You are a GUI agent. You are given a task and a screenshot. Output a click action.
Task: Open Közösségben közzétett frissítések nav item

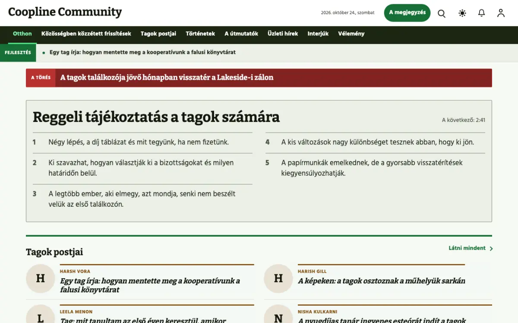click(x=86, y=34)
